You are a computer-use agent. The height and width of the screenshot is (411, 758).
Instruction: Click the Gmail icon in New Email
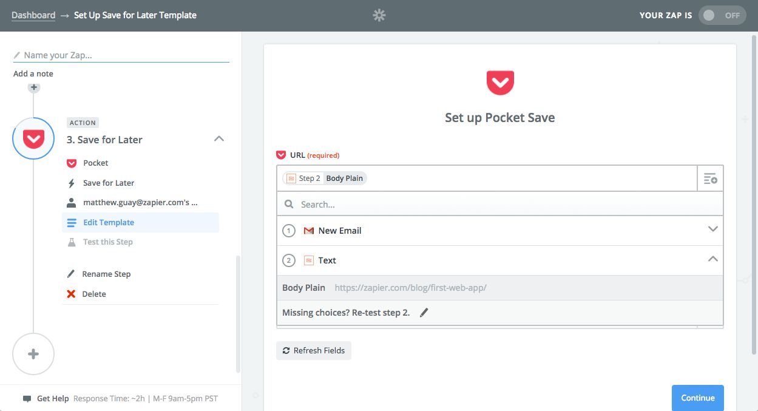[308, 231]
